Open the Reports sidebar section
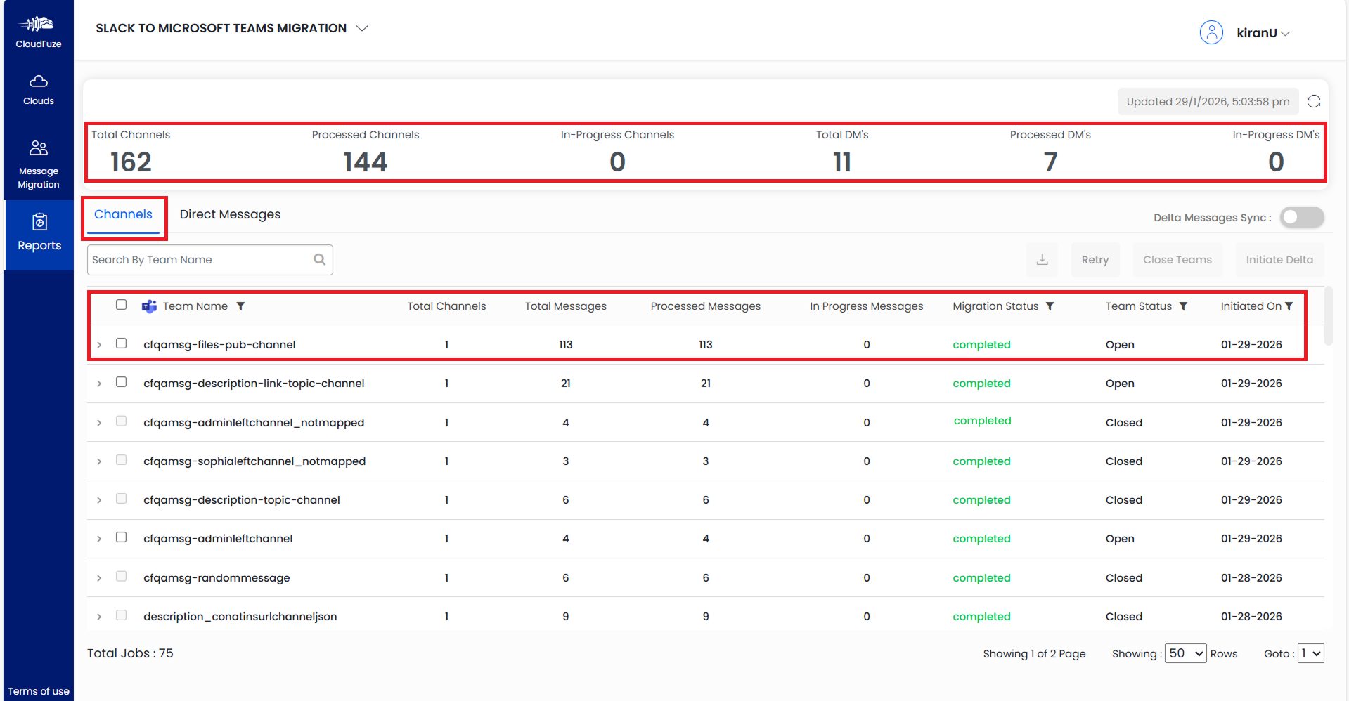 [x=39, y=232]
